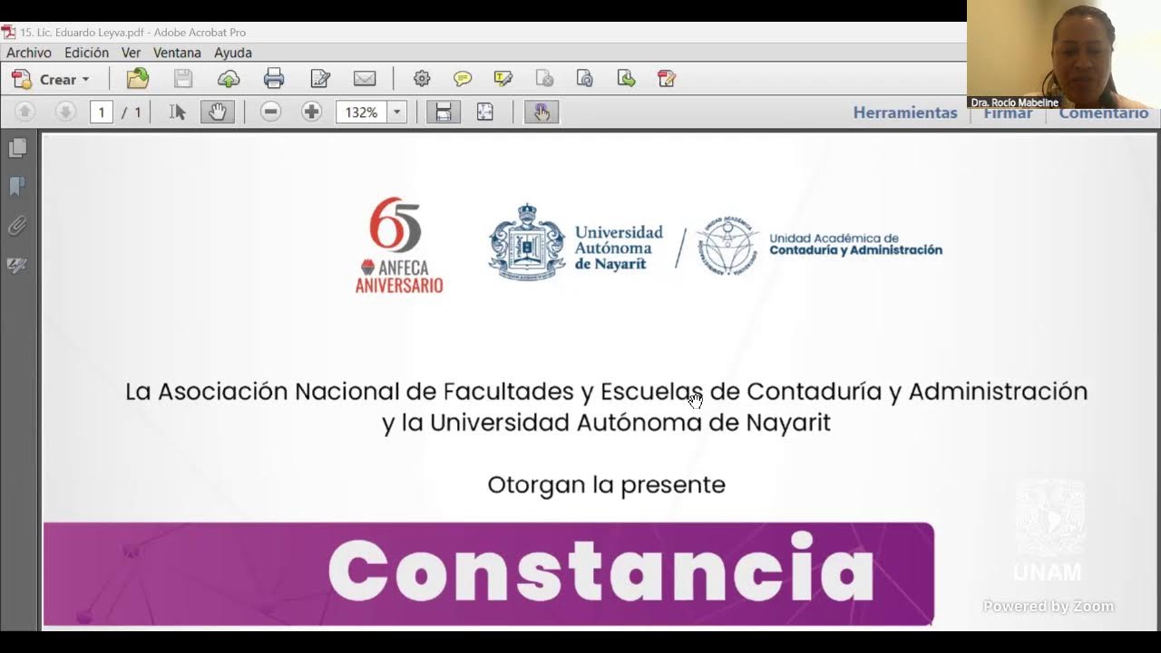
Task: Show page thumbnails sidebar panel
Action: point(17,148)
